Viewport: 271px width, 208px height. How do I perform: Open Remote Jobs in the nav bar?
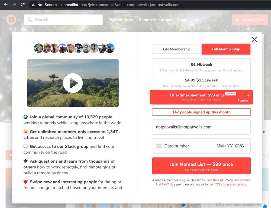coord(121,20)
